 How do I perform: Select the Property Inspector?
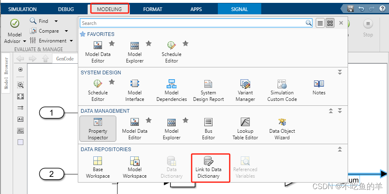[98, 128]
